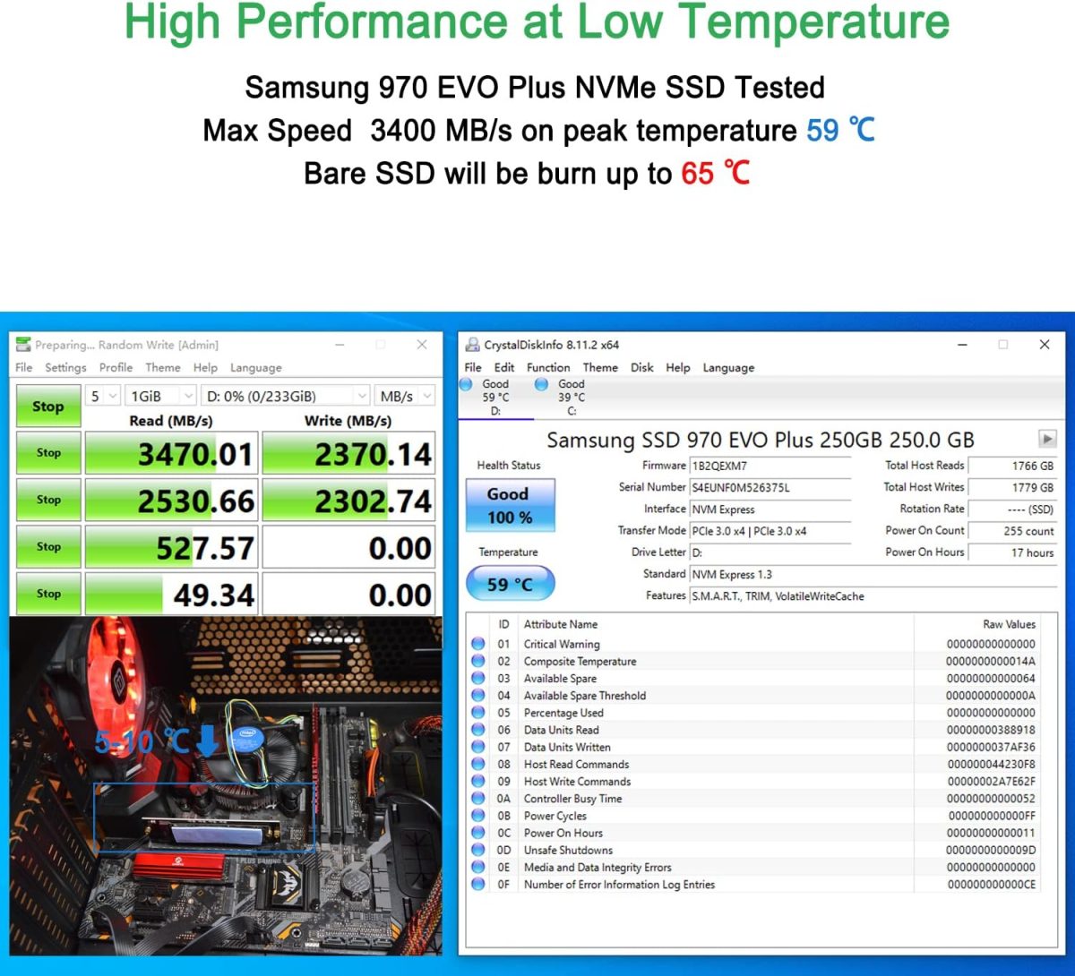Click the Stop button beside 527.57 read result
Screen dimensions: 1075x976
[x=48, y=546]
